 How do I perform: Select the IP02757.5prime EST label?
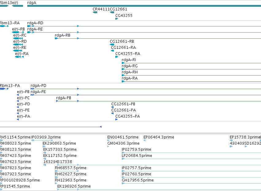coord(136,168)
